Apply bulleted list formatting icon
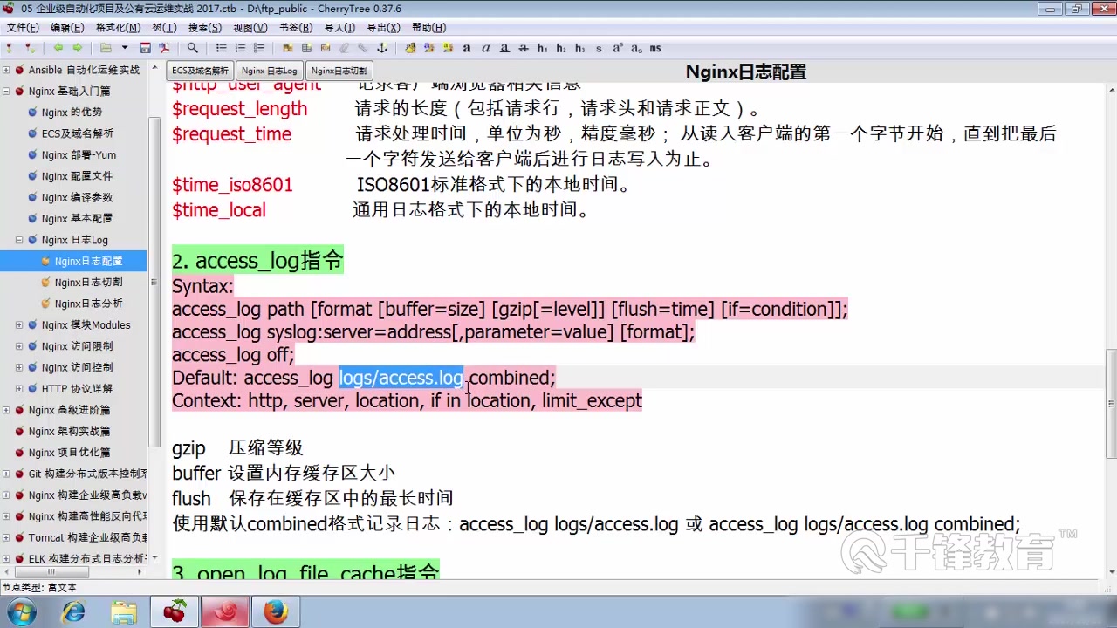Viewport: 1117px width, 628px height. coord(222,48)
